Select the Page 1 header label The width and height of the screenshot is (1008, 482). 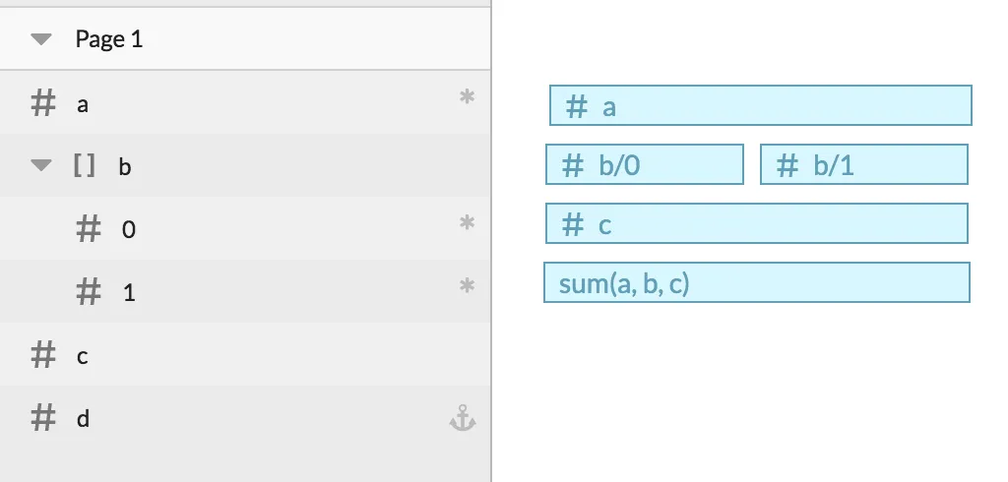(108, 39)
